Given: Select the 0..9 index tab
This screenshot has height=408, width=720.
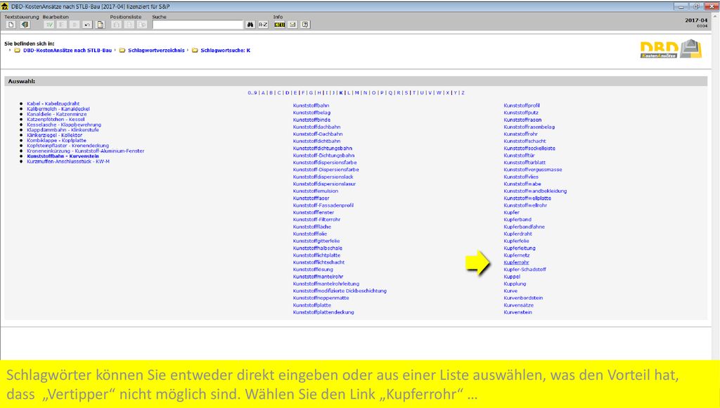Looking at the screenshot, I should [x=252, y=93].
